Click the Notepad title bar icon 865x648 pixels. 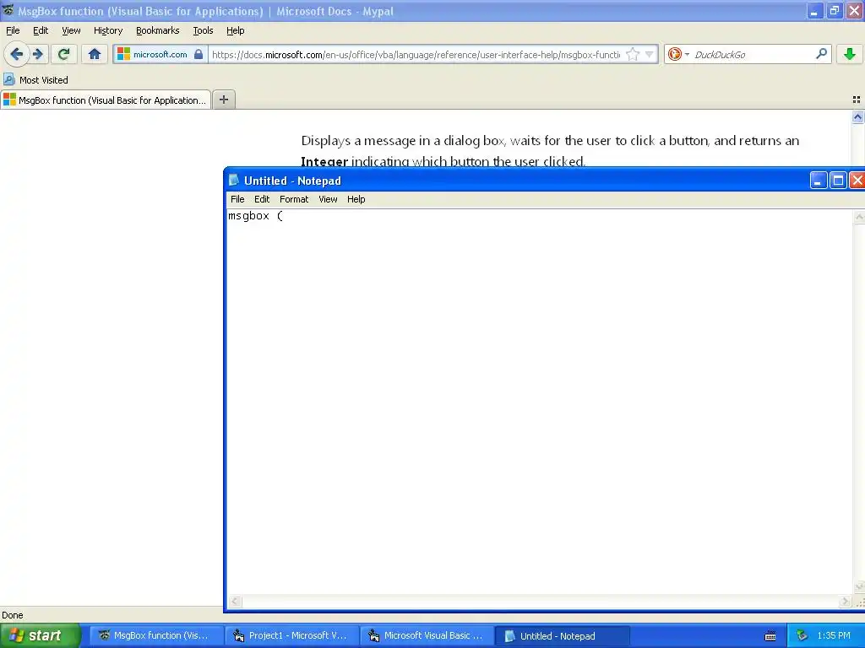(x=234, y=181)
